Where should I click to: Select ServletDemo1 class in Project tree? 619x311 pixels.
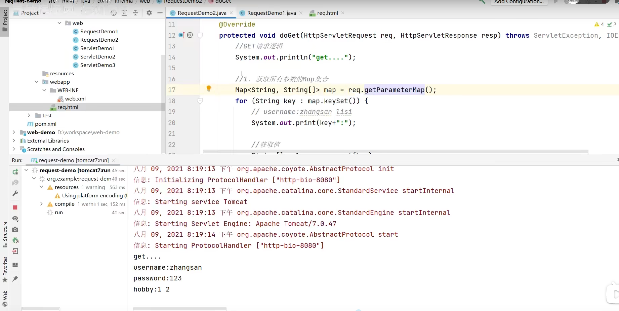click(97, 48)
